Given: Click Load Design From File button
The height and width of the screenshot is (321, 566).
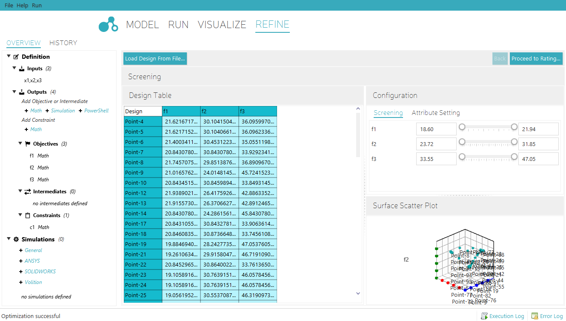Looking at the screenshot, I should tap(155, 59).
